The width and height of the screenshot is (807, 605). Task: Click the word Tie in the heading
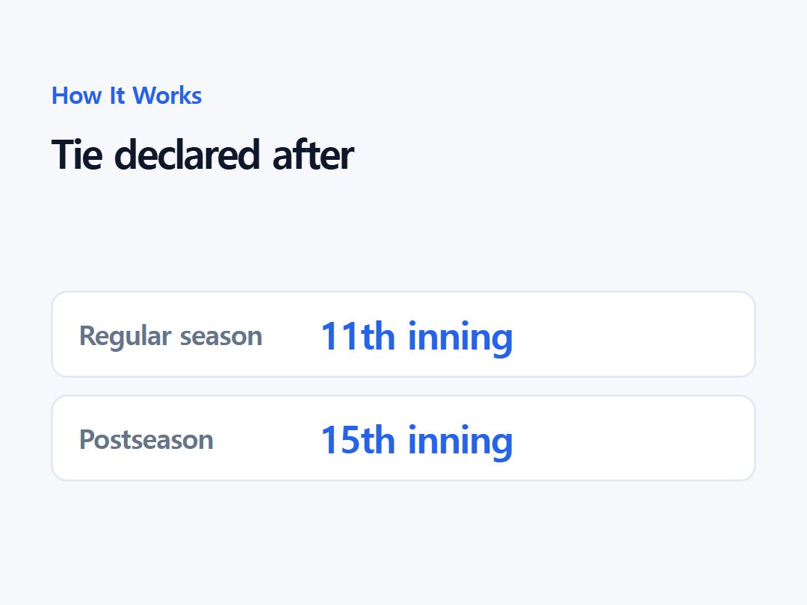[77, 155]
